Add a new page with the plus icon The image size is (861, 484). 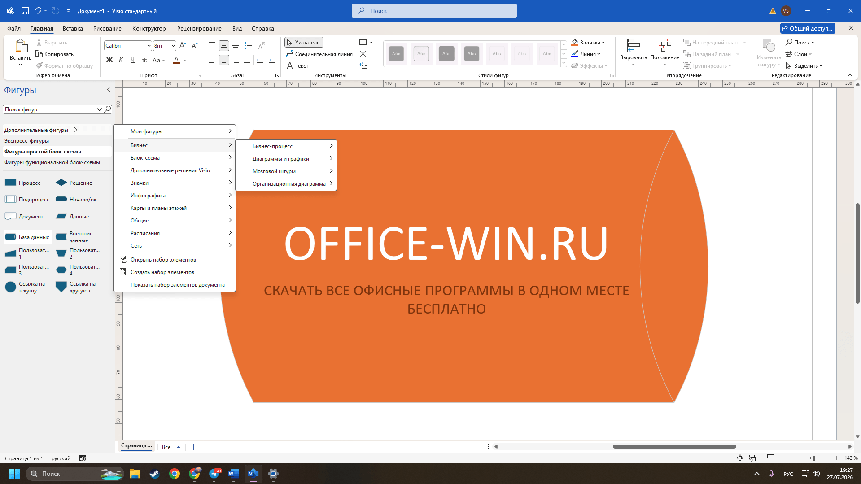point(193,447)
